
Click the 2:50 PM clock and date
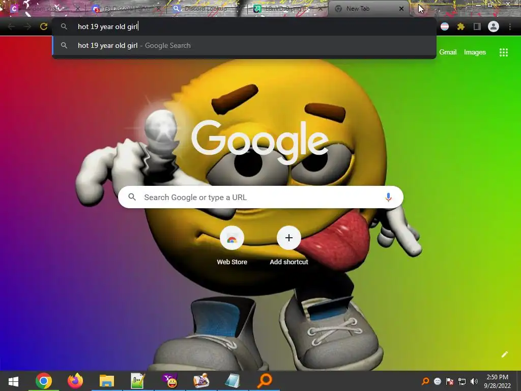pyautogui.click(x=497, y=381)
